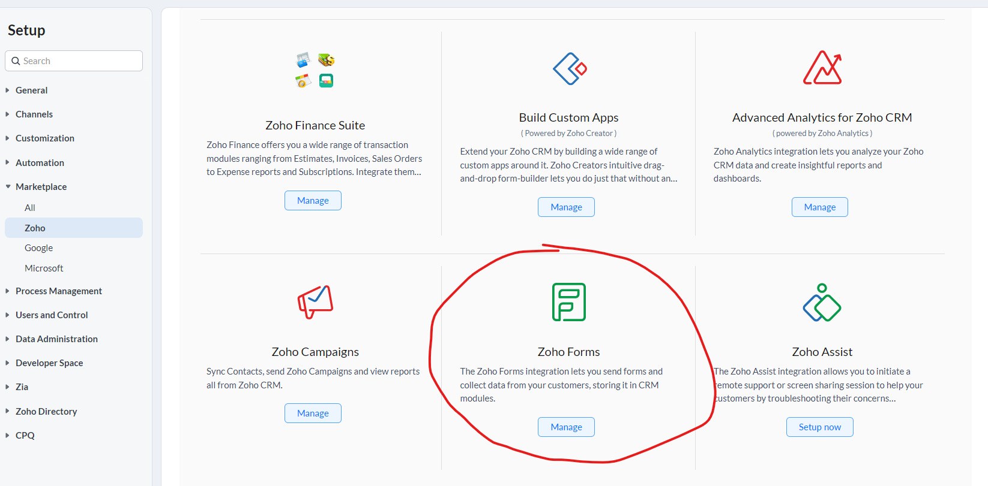Expand the Automation section arrow
This screenshot has height=486, width=988.
[x=8, y=163]
